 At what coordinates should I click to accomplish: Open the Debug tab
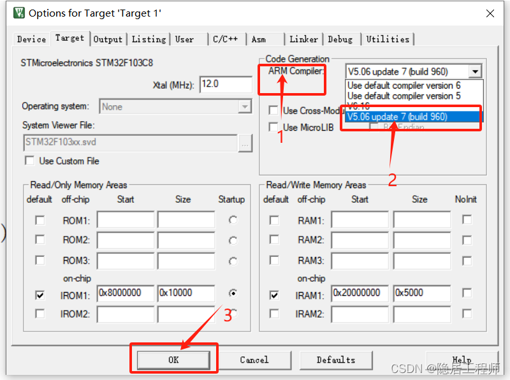tap(342, 40)
